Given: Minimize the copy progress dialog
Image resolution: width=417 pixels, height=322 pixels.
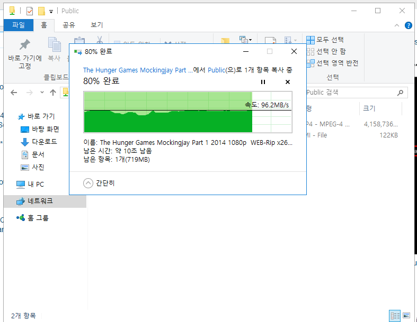Looking at the screenshot, I should 246,51.
